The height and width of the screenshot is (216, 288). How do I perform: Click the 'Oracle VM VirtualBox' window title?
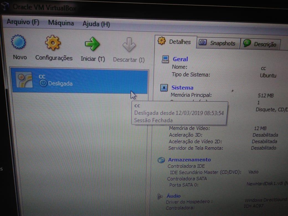coord(44,7)
